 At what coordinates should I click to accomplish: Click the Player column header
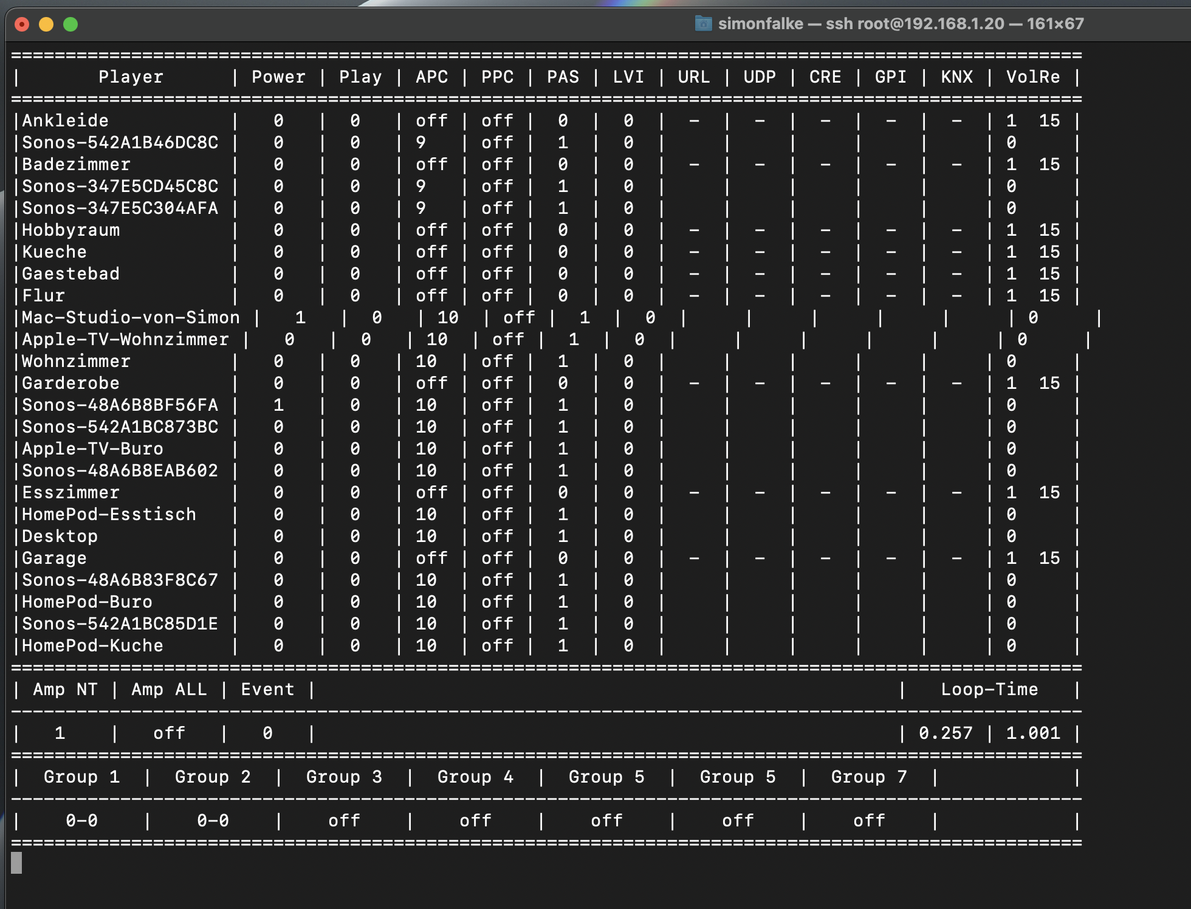[131, 77]
